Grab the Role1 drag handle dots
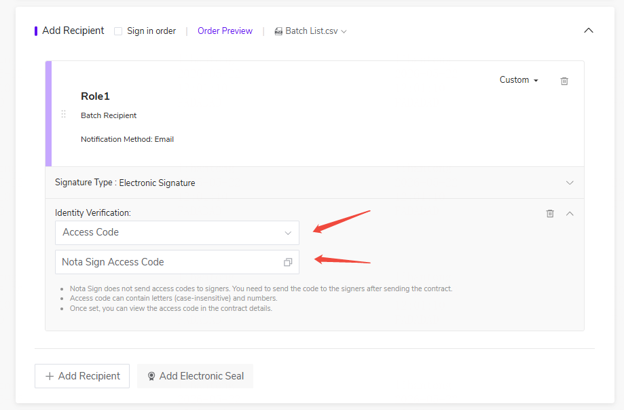The image size is (624, 410). (63, 114)
